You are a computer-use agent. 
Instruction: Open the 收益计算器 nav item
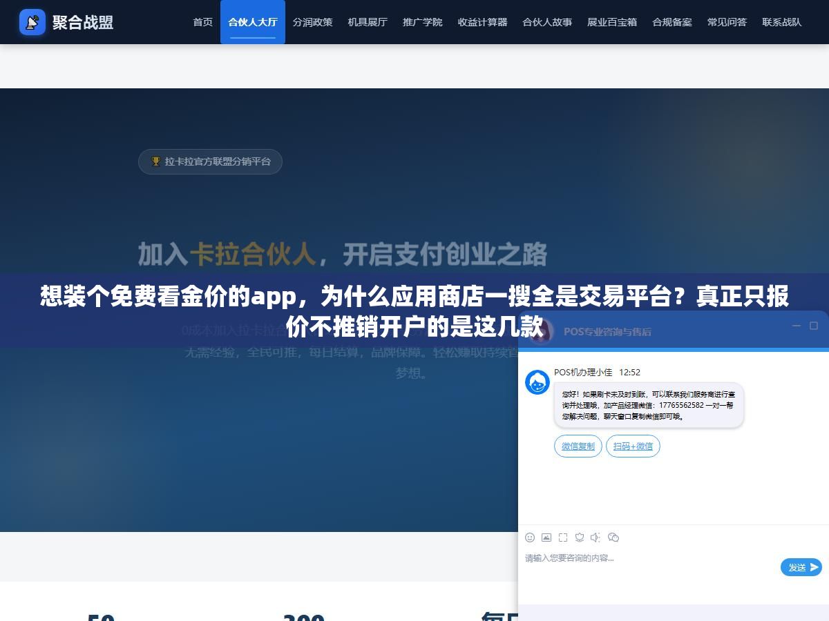pyautogui.click(x=482, y=22)
